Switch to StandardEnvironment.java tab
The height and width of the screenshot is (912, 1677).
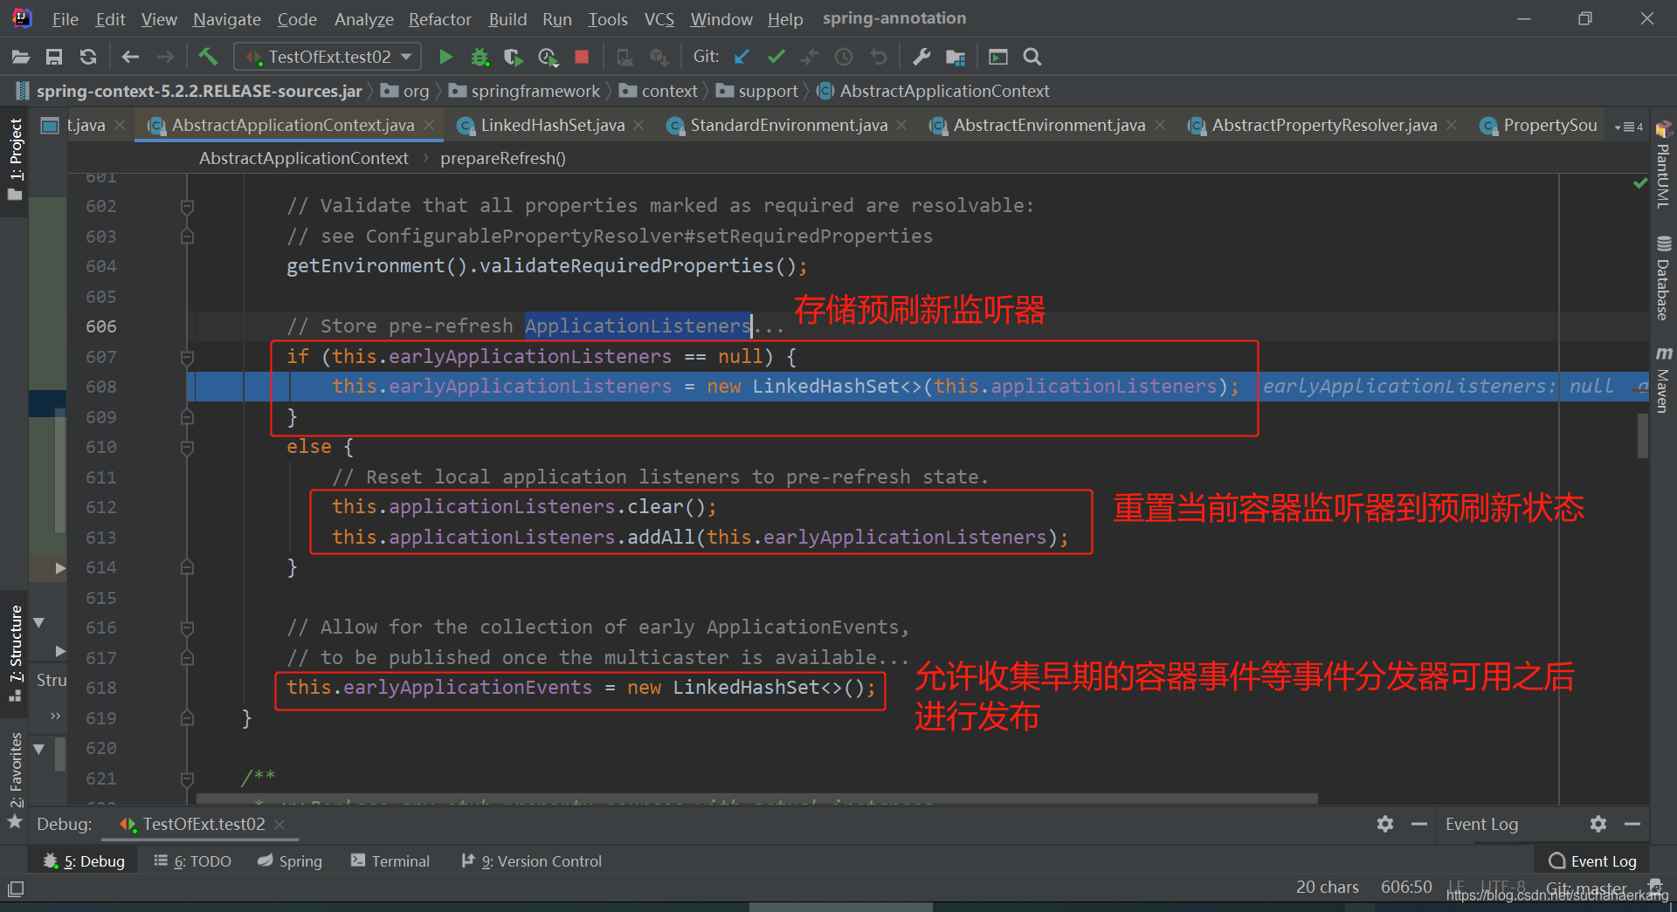pos(788,126)
